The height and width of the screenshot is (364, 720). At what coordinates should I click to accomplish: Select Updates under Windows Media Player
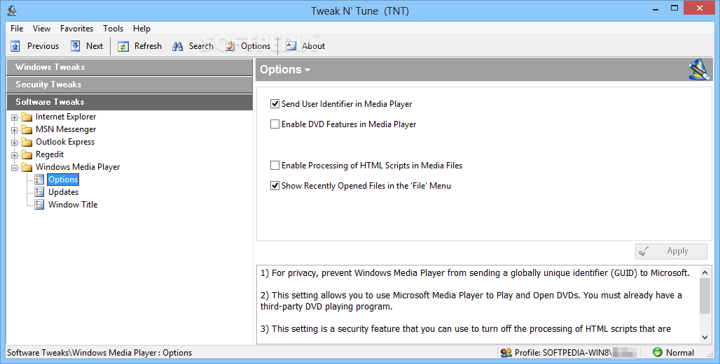(63, 192)
